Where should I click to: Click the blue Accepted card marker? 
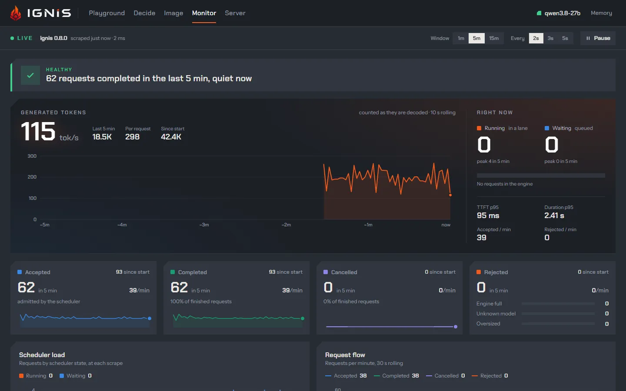coord(20,272)
